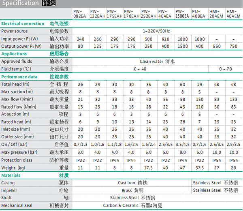243x211 pixels.
Task: Click the Applications section header
Action: [x=14, y=53]
